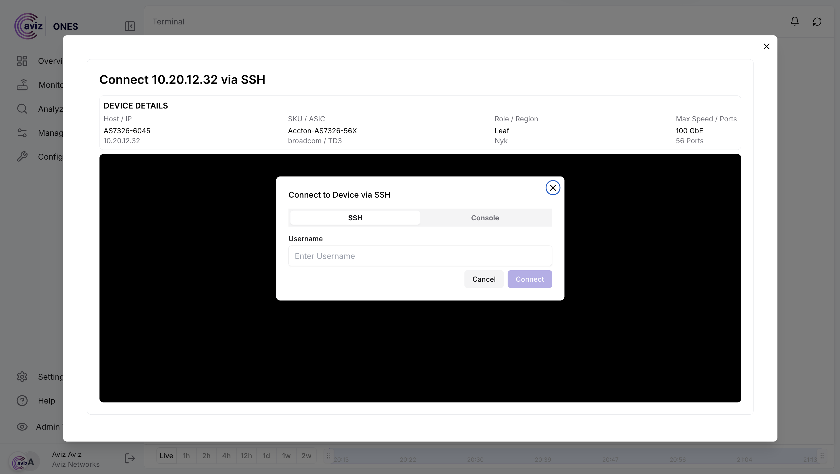This screenshot has height=474, width=840.
Task: Click the Configure wrench icon
Action: click(22, 157)
